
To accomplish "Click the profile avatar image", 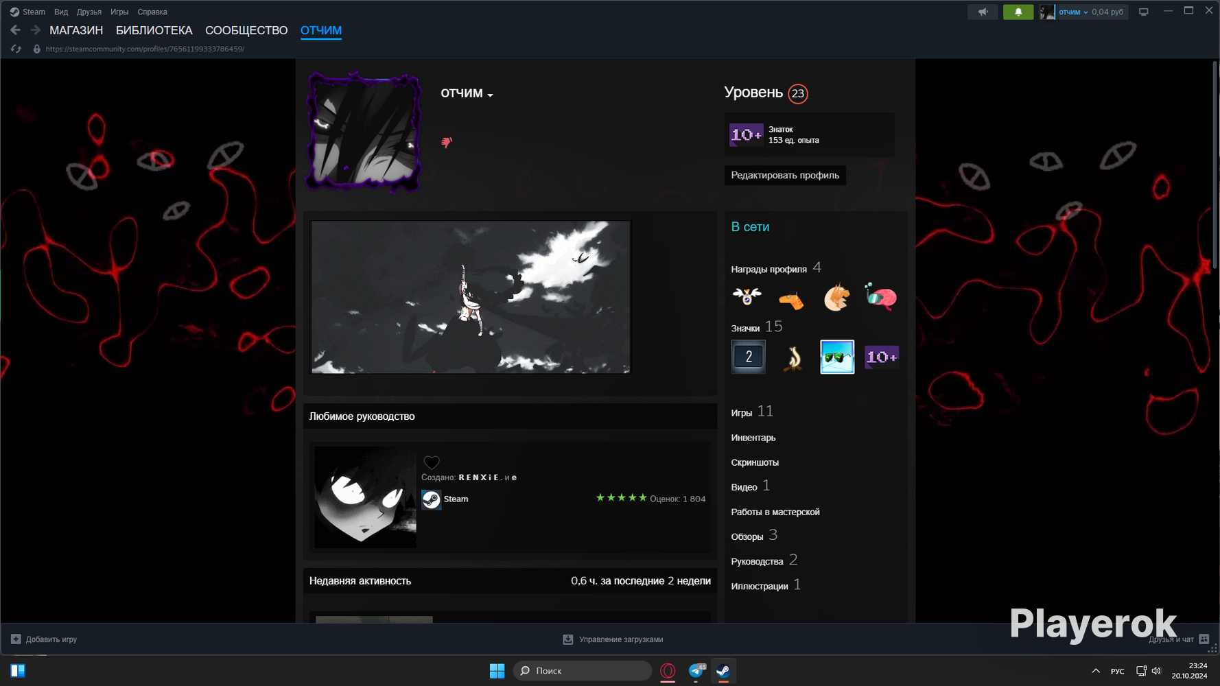I will 364,132.
